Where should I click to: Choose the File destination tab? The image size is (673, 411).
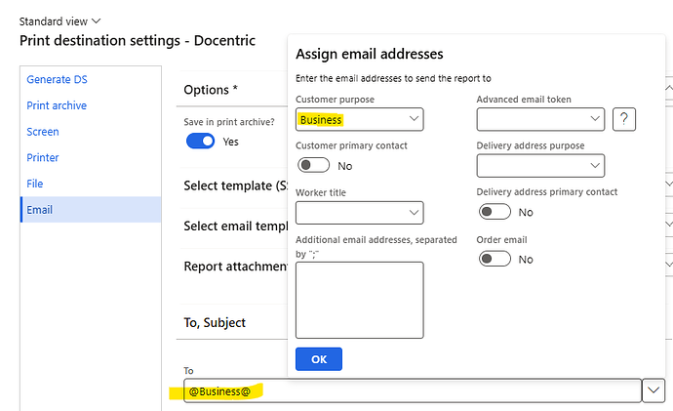(x=35, y=184)
